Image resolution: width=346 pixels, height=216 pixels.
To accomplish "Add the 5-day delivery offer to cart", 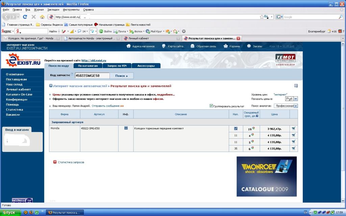I will pos(294,142).
